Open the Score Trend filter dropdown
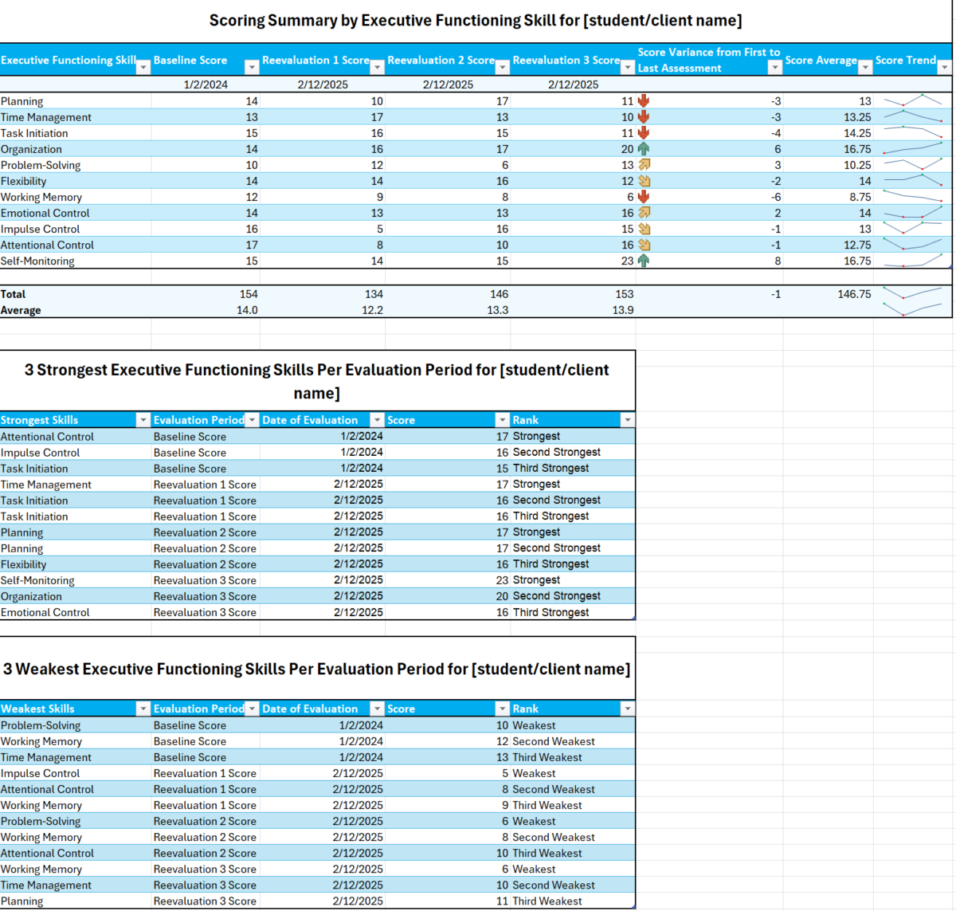 click(x=944, y=68)
